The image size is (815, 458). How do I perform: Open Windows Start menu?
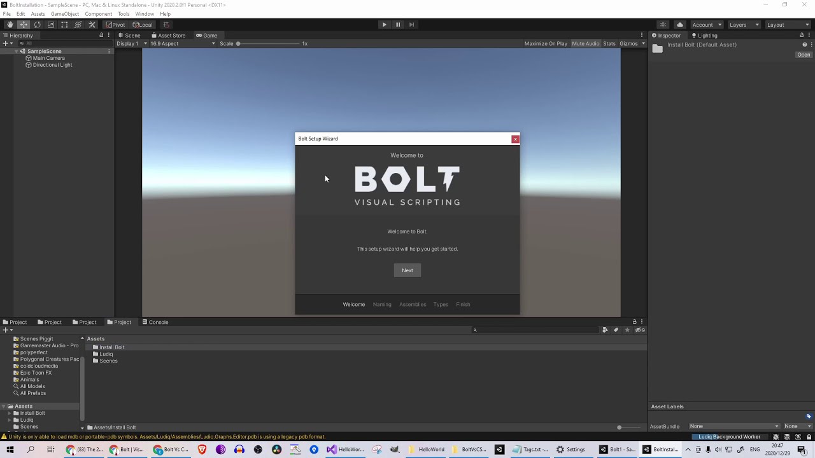coord(10,450)
